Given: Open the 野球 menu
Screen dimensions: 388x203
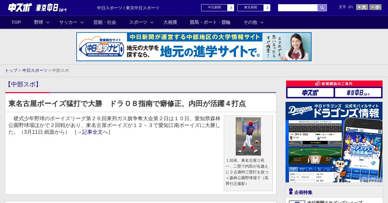Looking at the screenshot, I should (38, 22).
